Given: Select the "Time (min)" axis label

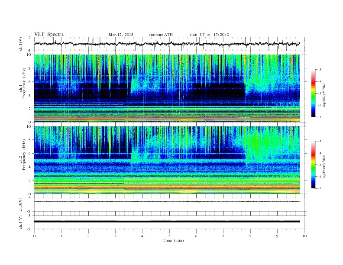Looking at the screenshot, I should (x=173, y=240).
